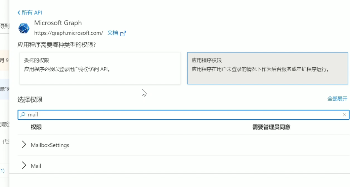Click the 选择权限 heading
Viewport: 350px width, 187px height.
[x=30, y=100]
